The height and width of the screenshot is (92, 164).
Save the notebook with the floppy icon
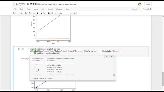[14, 13]
